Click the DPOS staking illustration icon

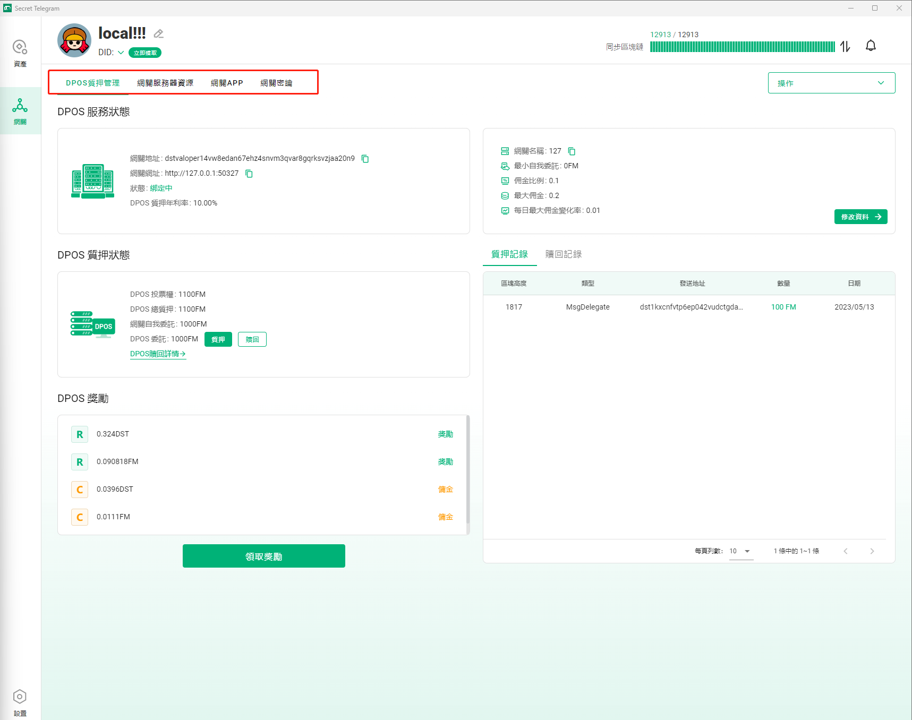pos(93,324)
